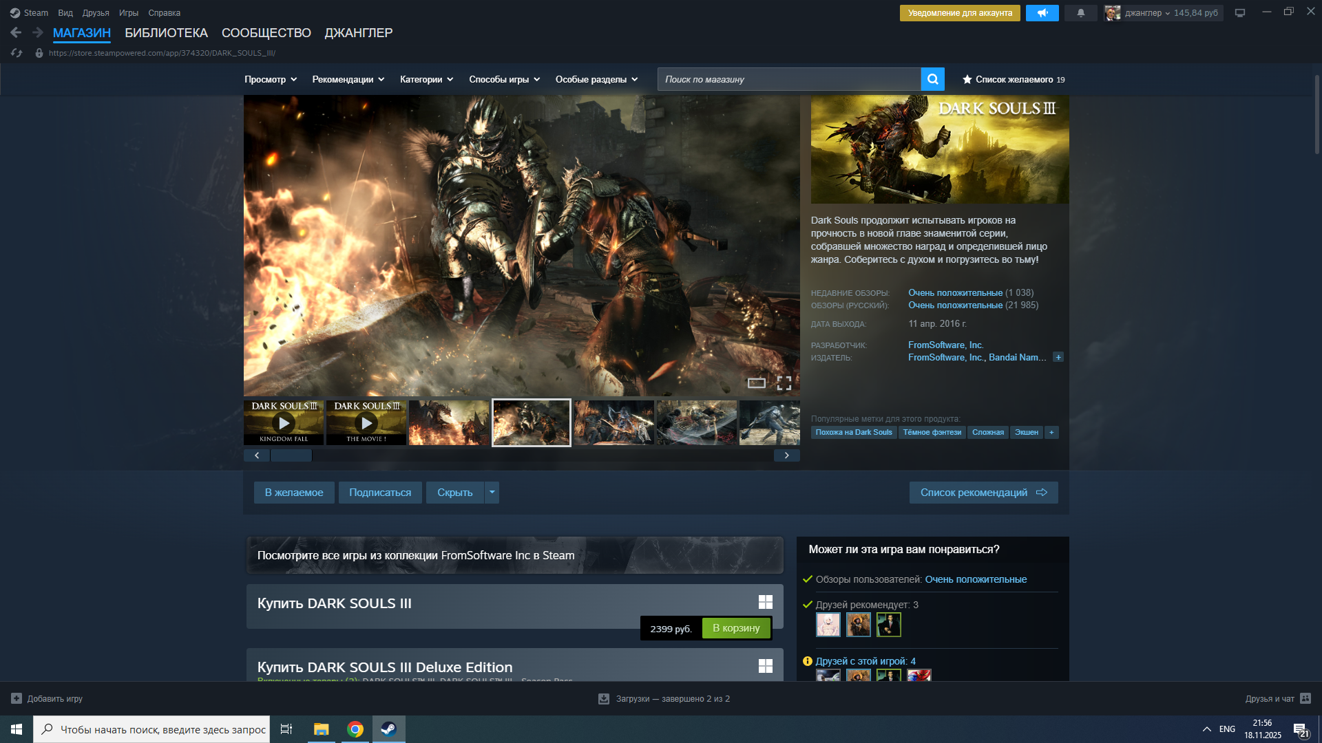This screenshot has width=1322, height=743.
Task: Click the magnifier search button
Action: coord(932,79)
